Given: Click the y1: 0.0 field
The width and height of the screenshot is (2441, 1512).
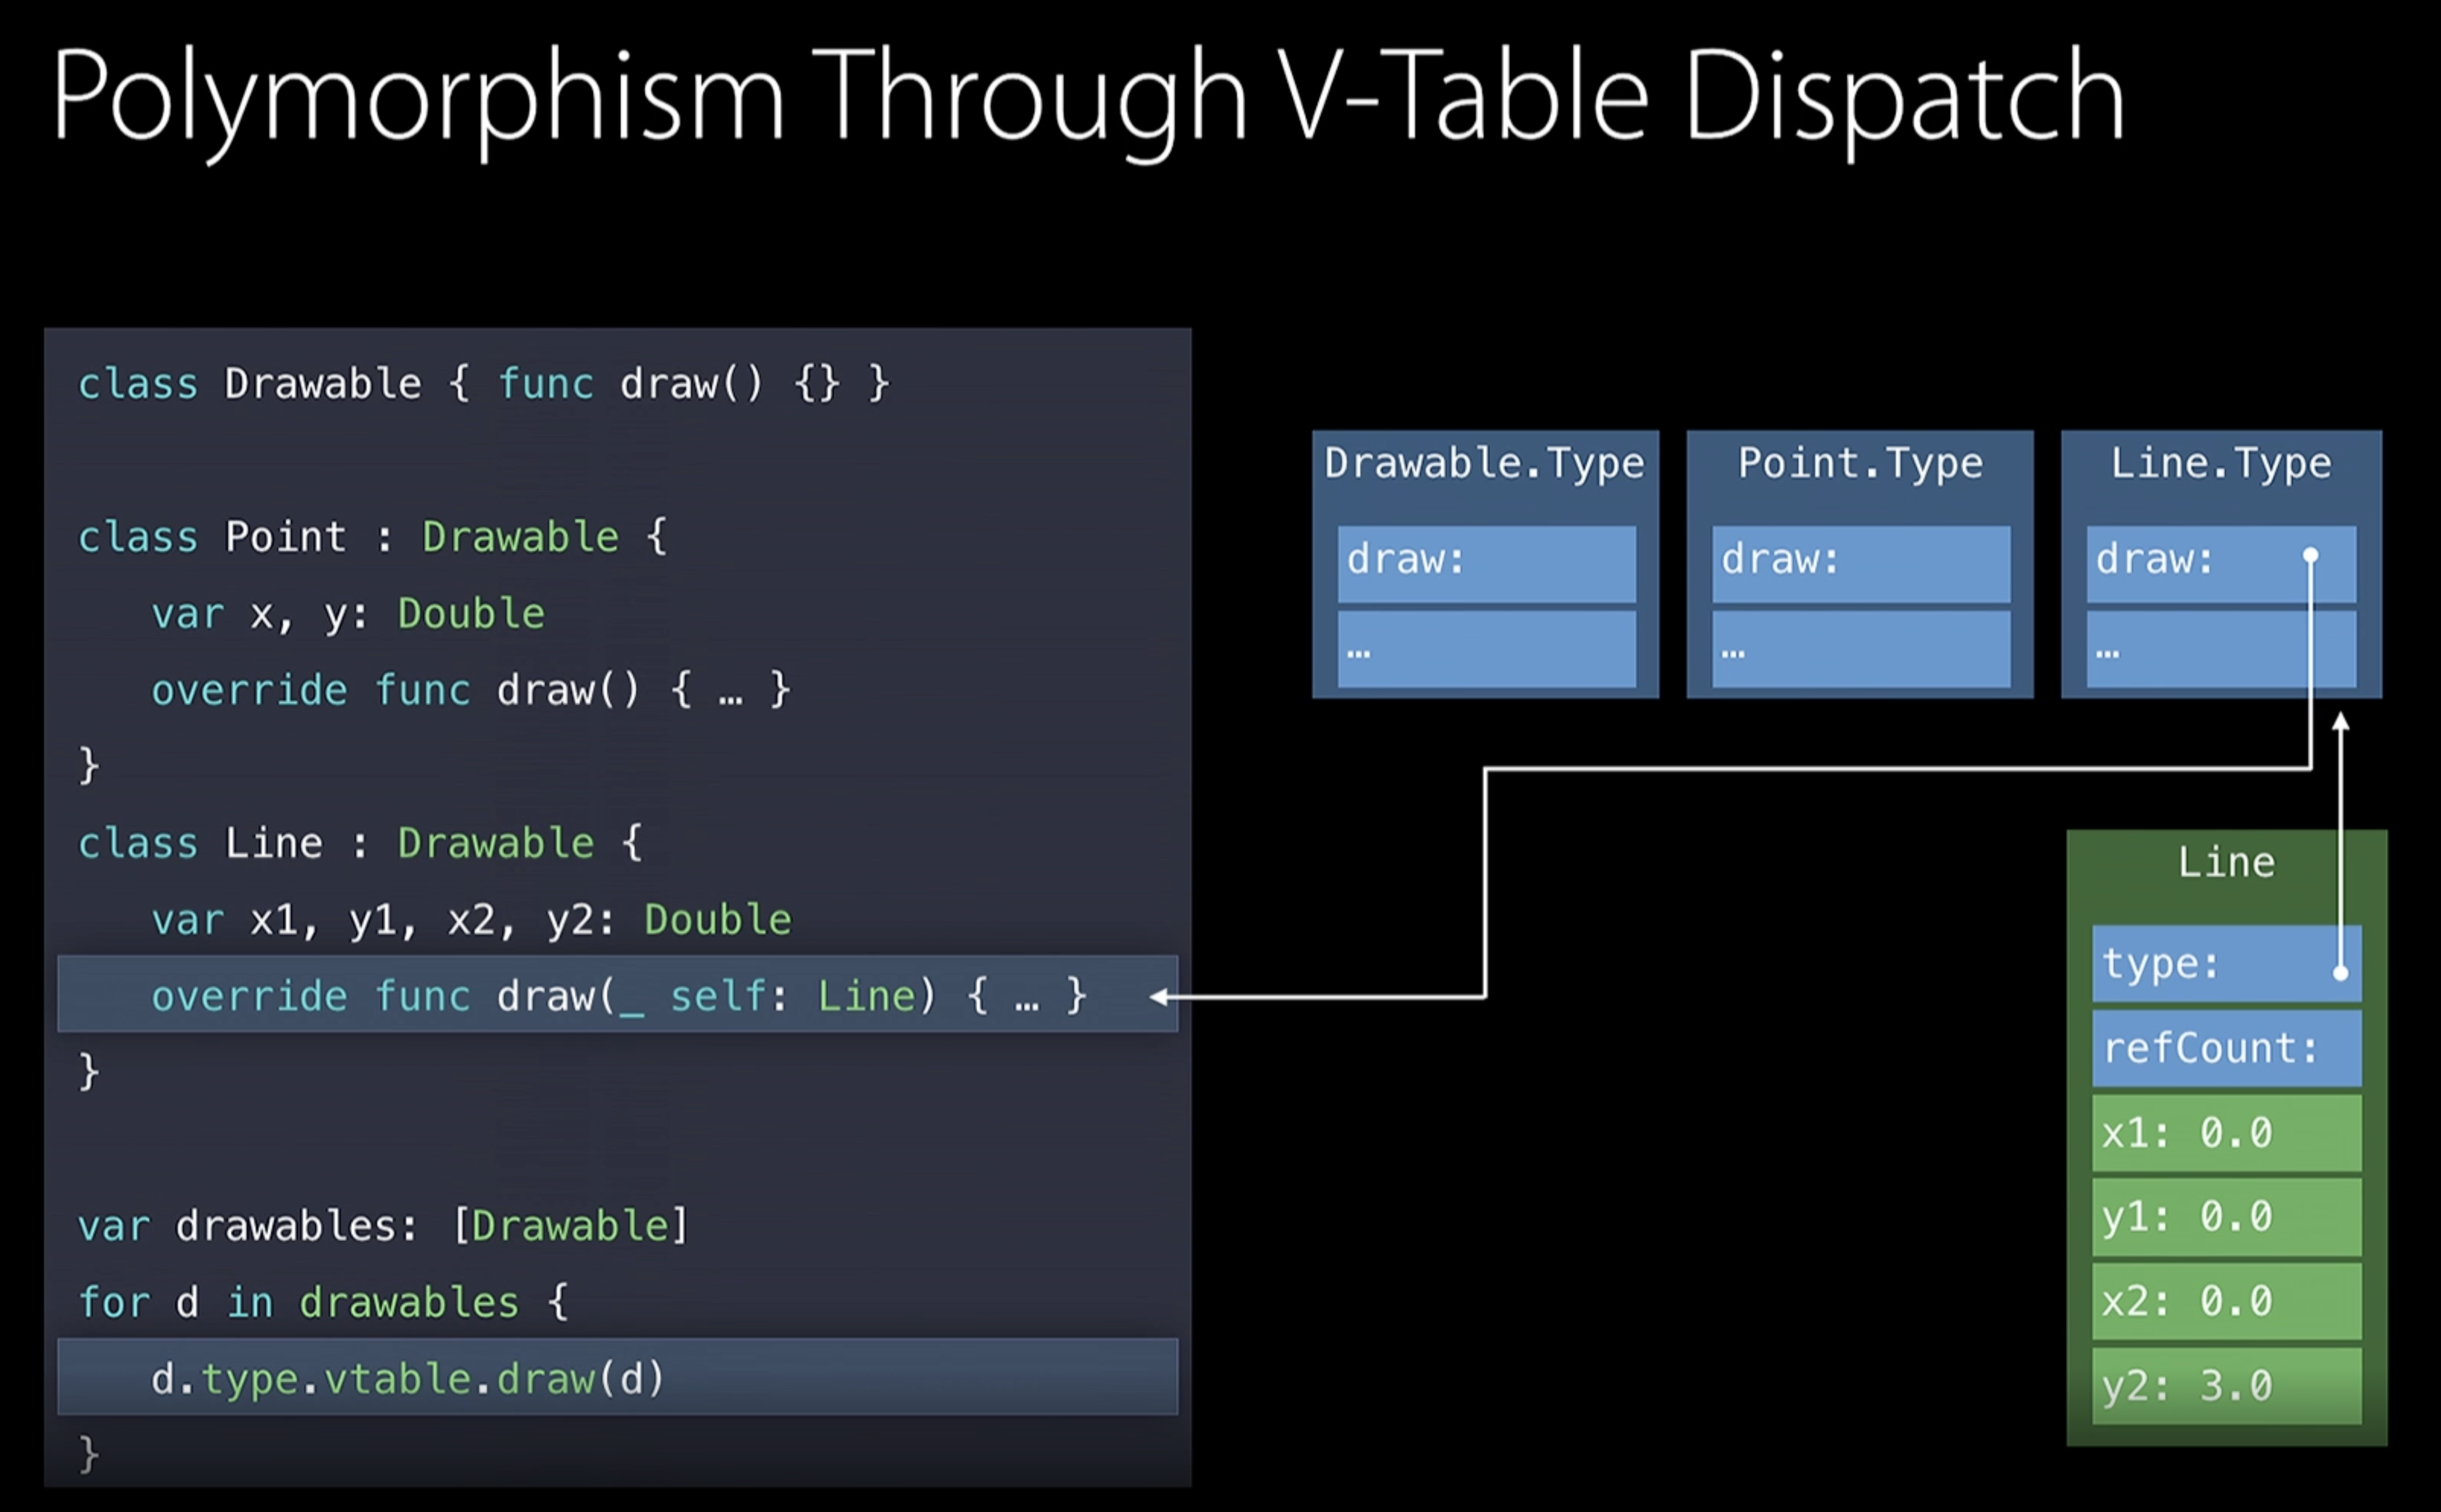Looking at the screenshot, I should (x=2226, y=1217).
